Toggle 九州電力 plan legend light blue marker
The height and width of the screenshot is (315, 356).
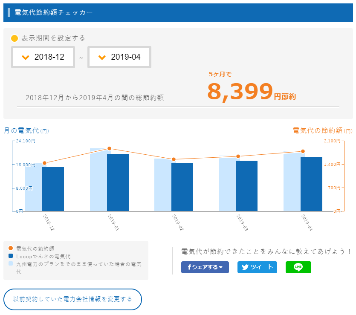(x=11, y=264)
